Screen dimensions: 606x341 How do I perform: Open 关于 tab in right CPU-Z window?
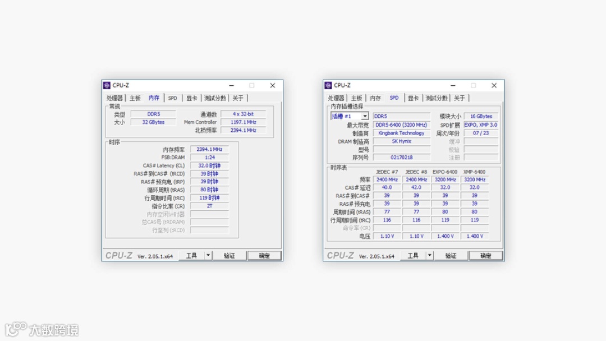tap(460, 98)
